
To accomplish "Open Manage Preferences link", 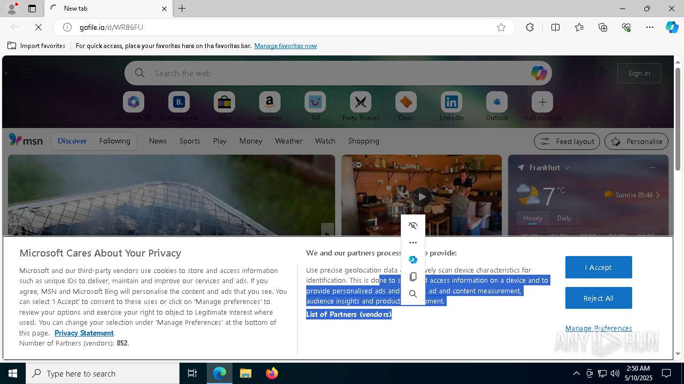I will click(598, 328).
